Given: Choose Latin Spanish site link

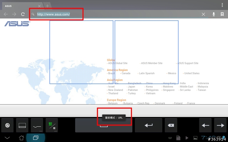Looking at the screenshot, I should 147,73.
